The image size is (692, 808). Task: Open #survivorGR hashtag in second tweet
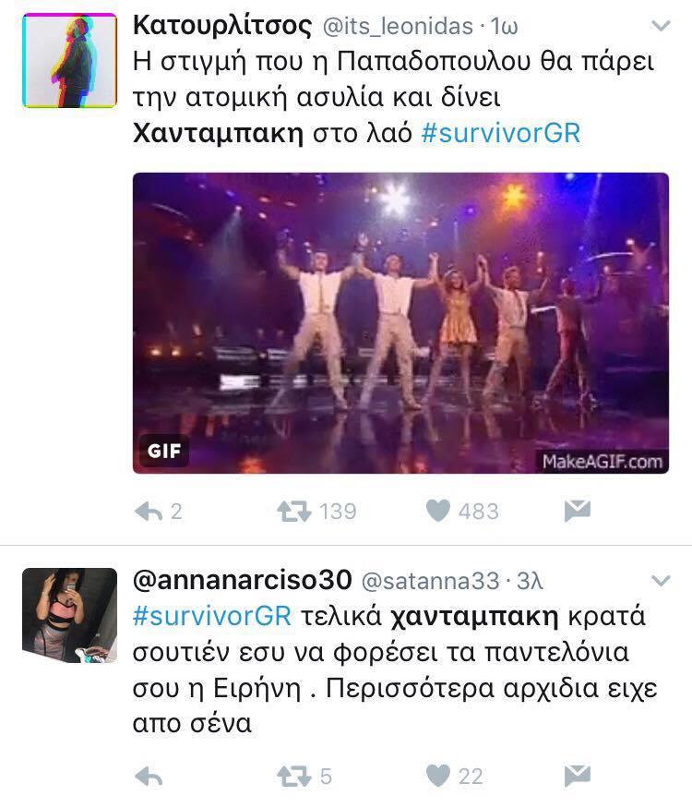tap(212, 616)
